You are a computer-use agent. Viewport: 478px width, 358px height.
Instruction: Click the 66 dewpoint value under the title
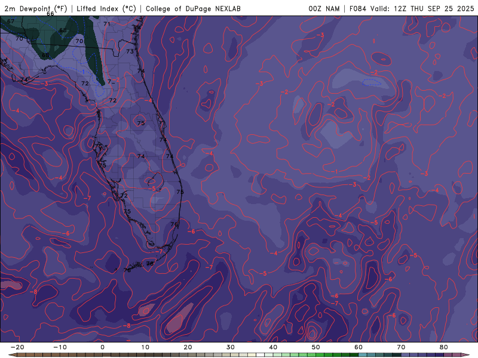pyautogui.click(x=50, y=14)
